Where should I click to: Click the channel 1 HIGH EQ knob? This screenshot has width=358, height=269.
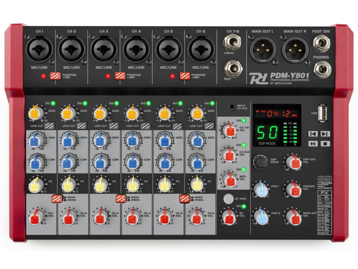(36, 140)
